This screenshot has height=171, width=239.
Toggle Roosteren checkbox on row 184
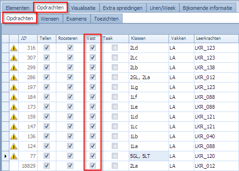pos(70,97)
